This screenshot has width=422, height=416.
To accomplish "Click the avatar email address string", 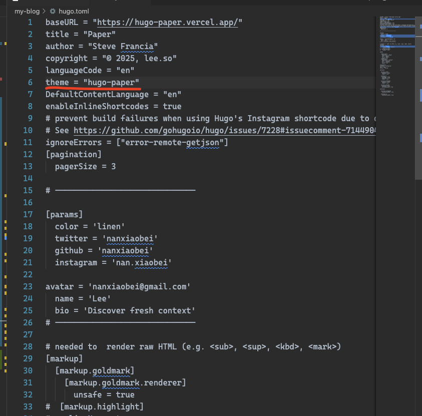I will click(x=139, y=287).
